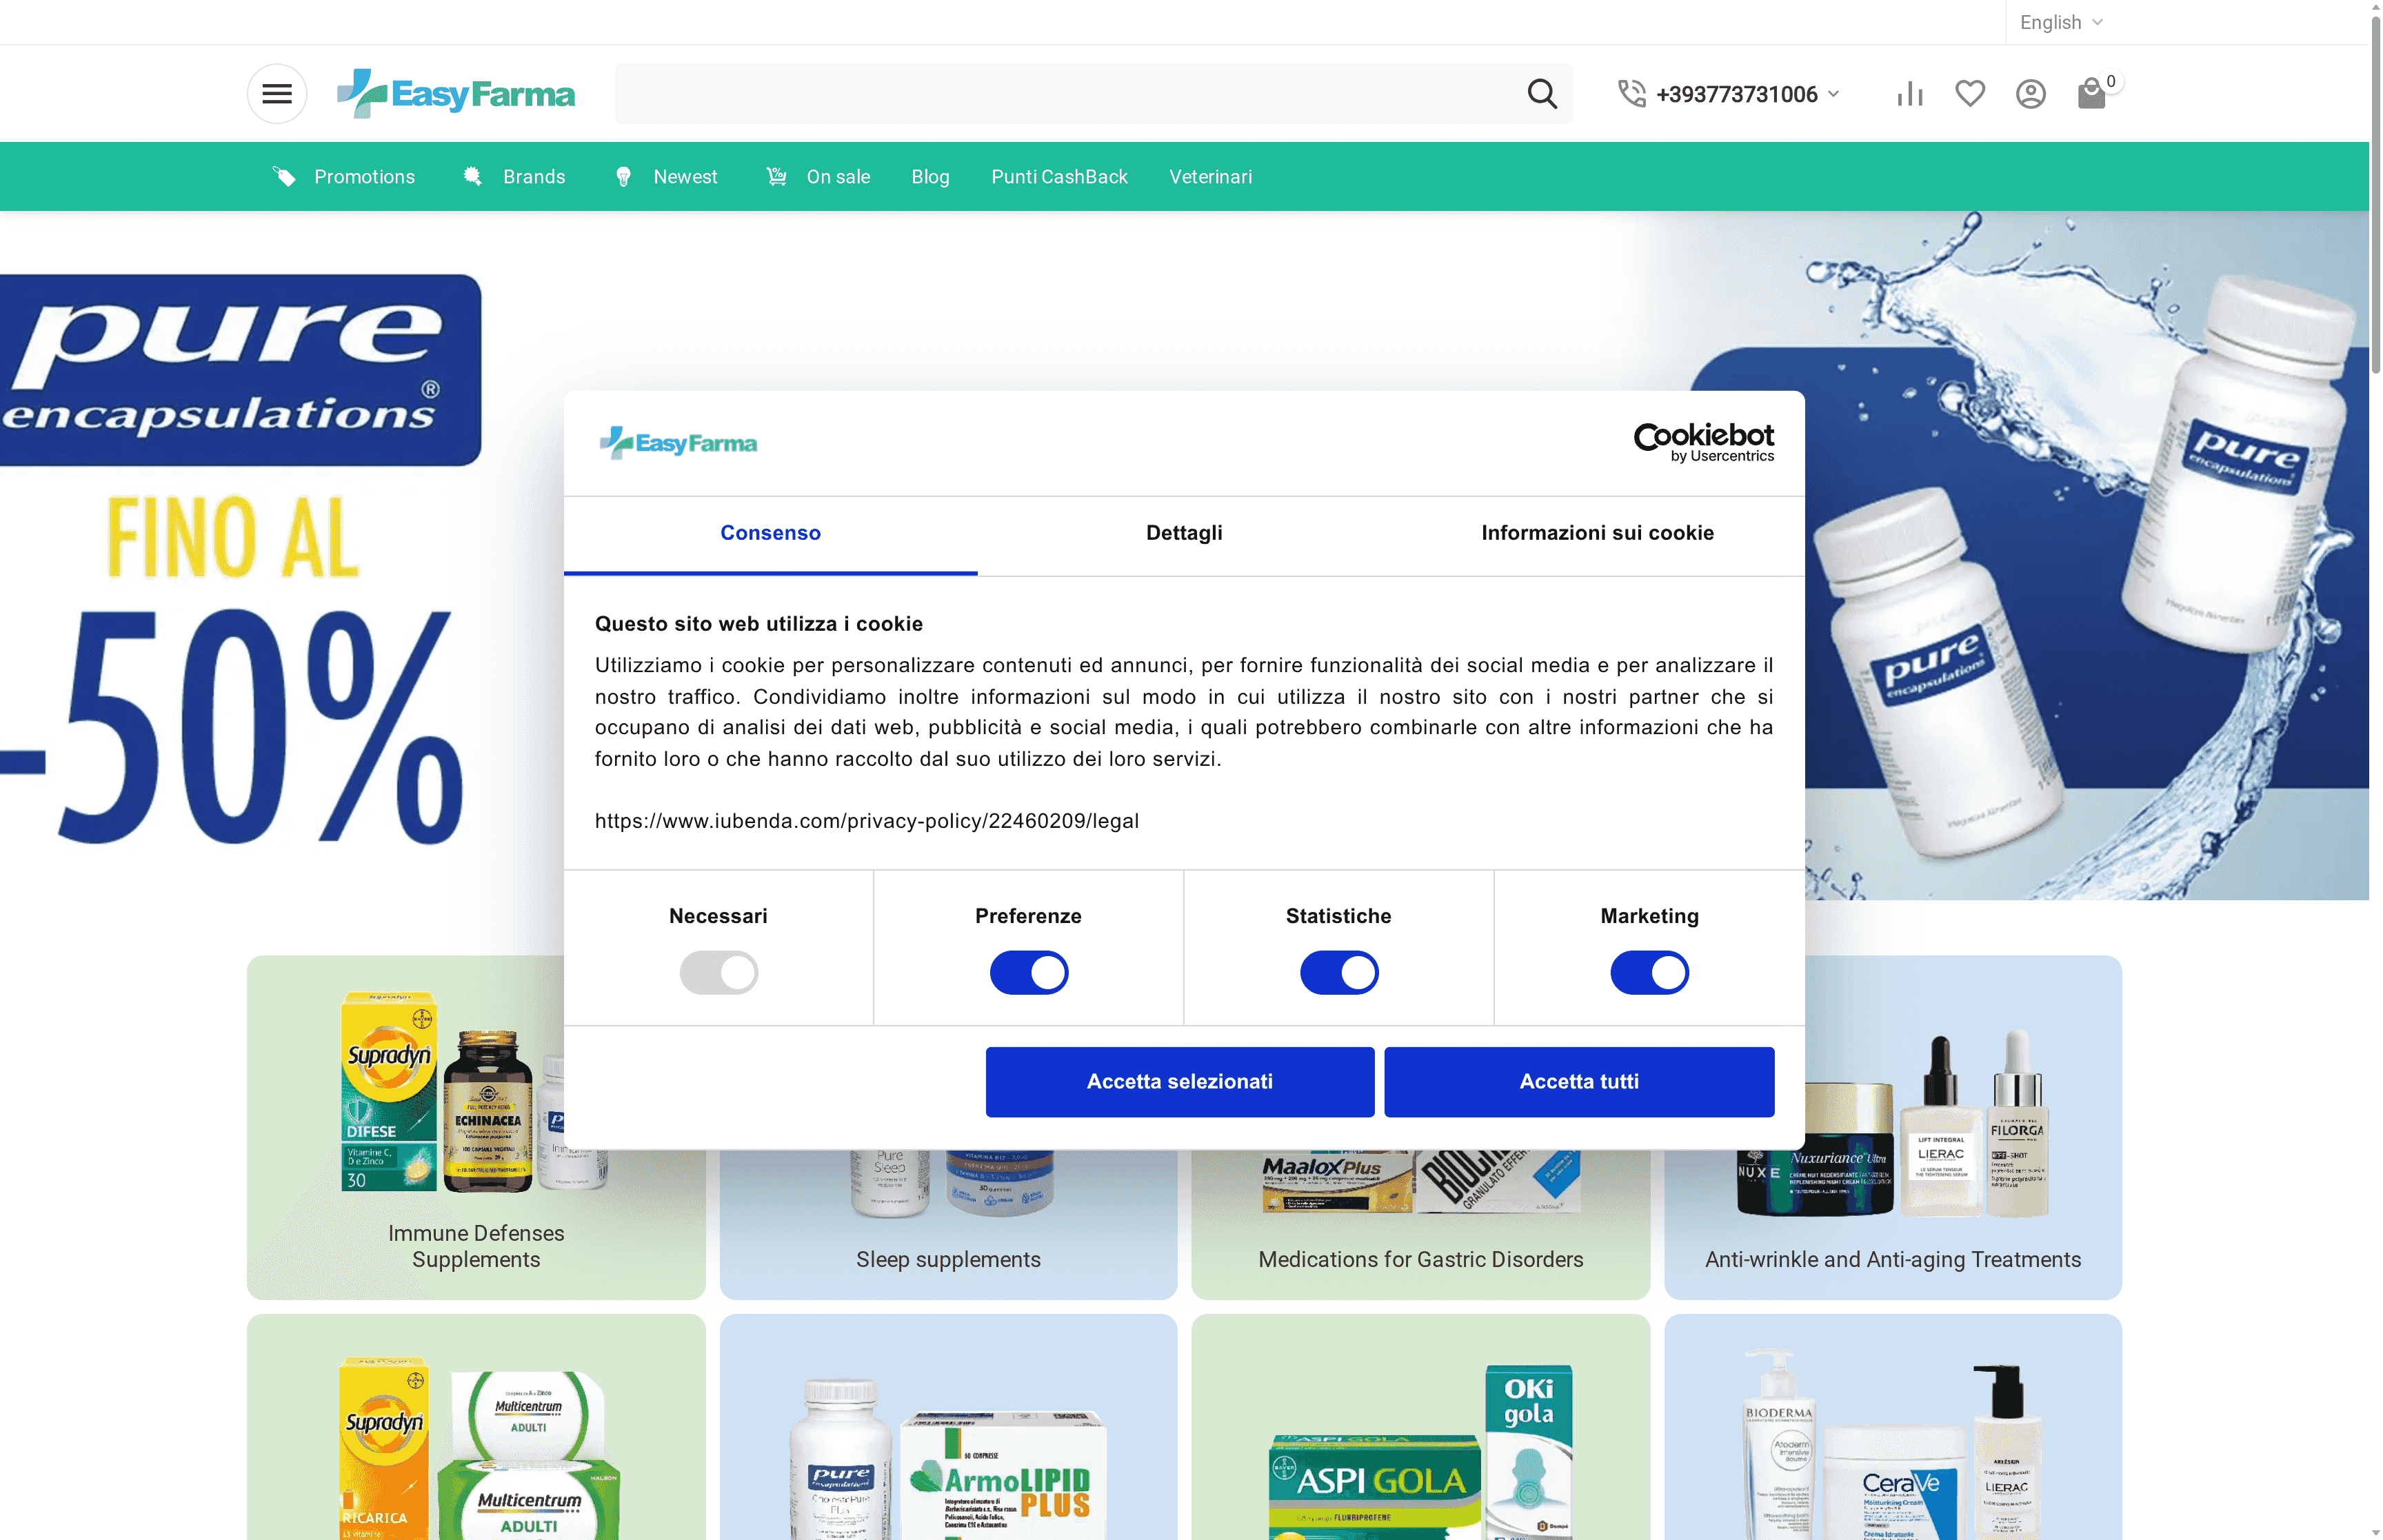
Task: Turn off the Statistiche cookie toggle
Action: (x=1339, y=971)
